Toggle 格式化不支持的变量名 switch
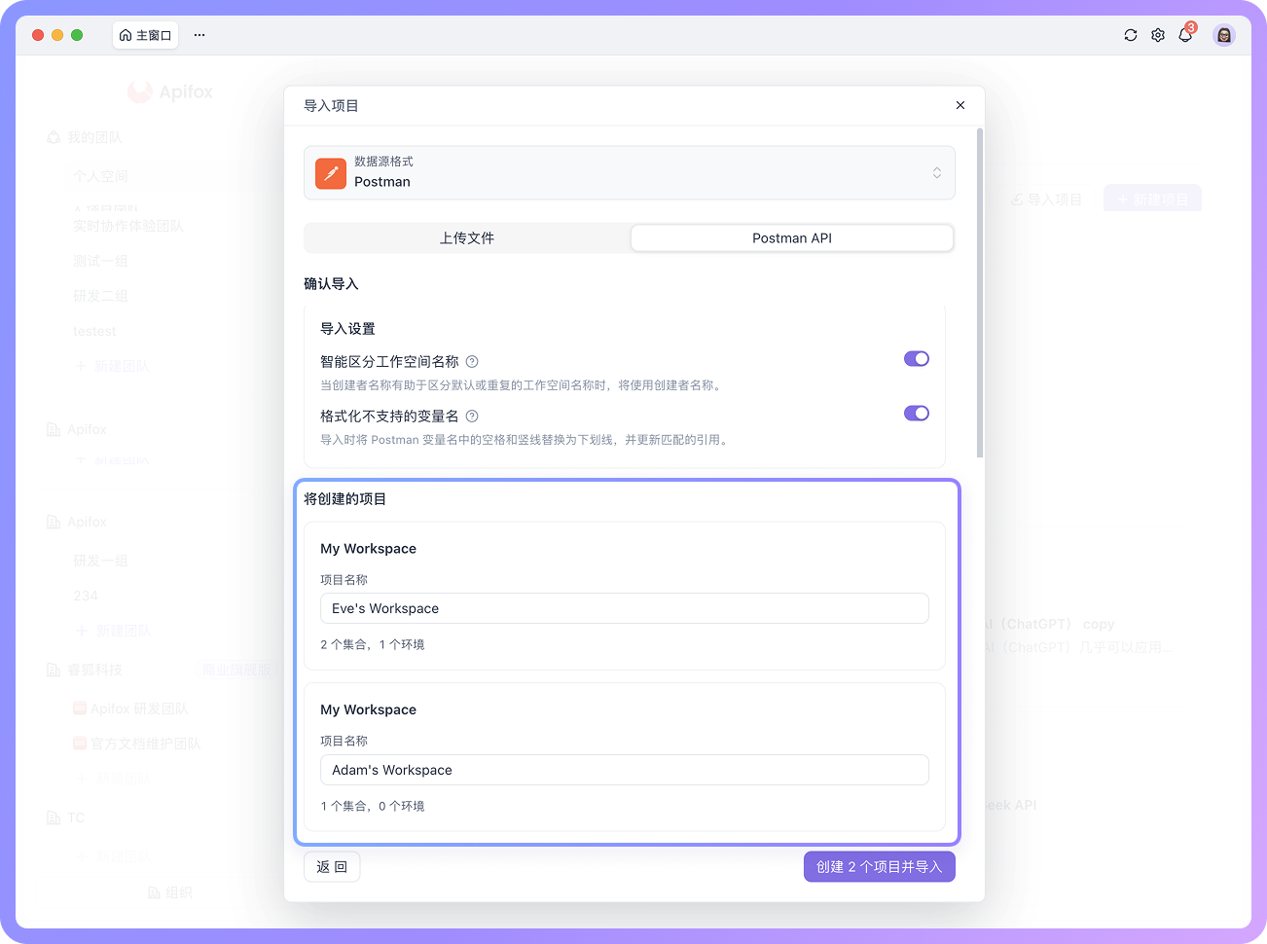Screen dimensions: 1267x944 pyautogui.click(x=917, y=414)
